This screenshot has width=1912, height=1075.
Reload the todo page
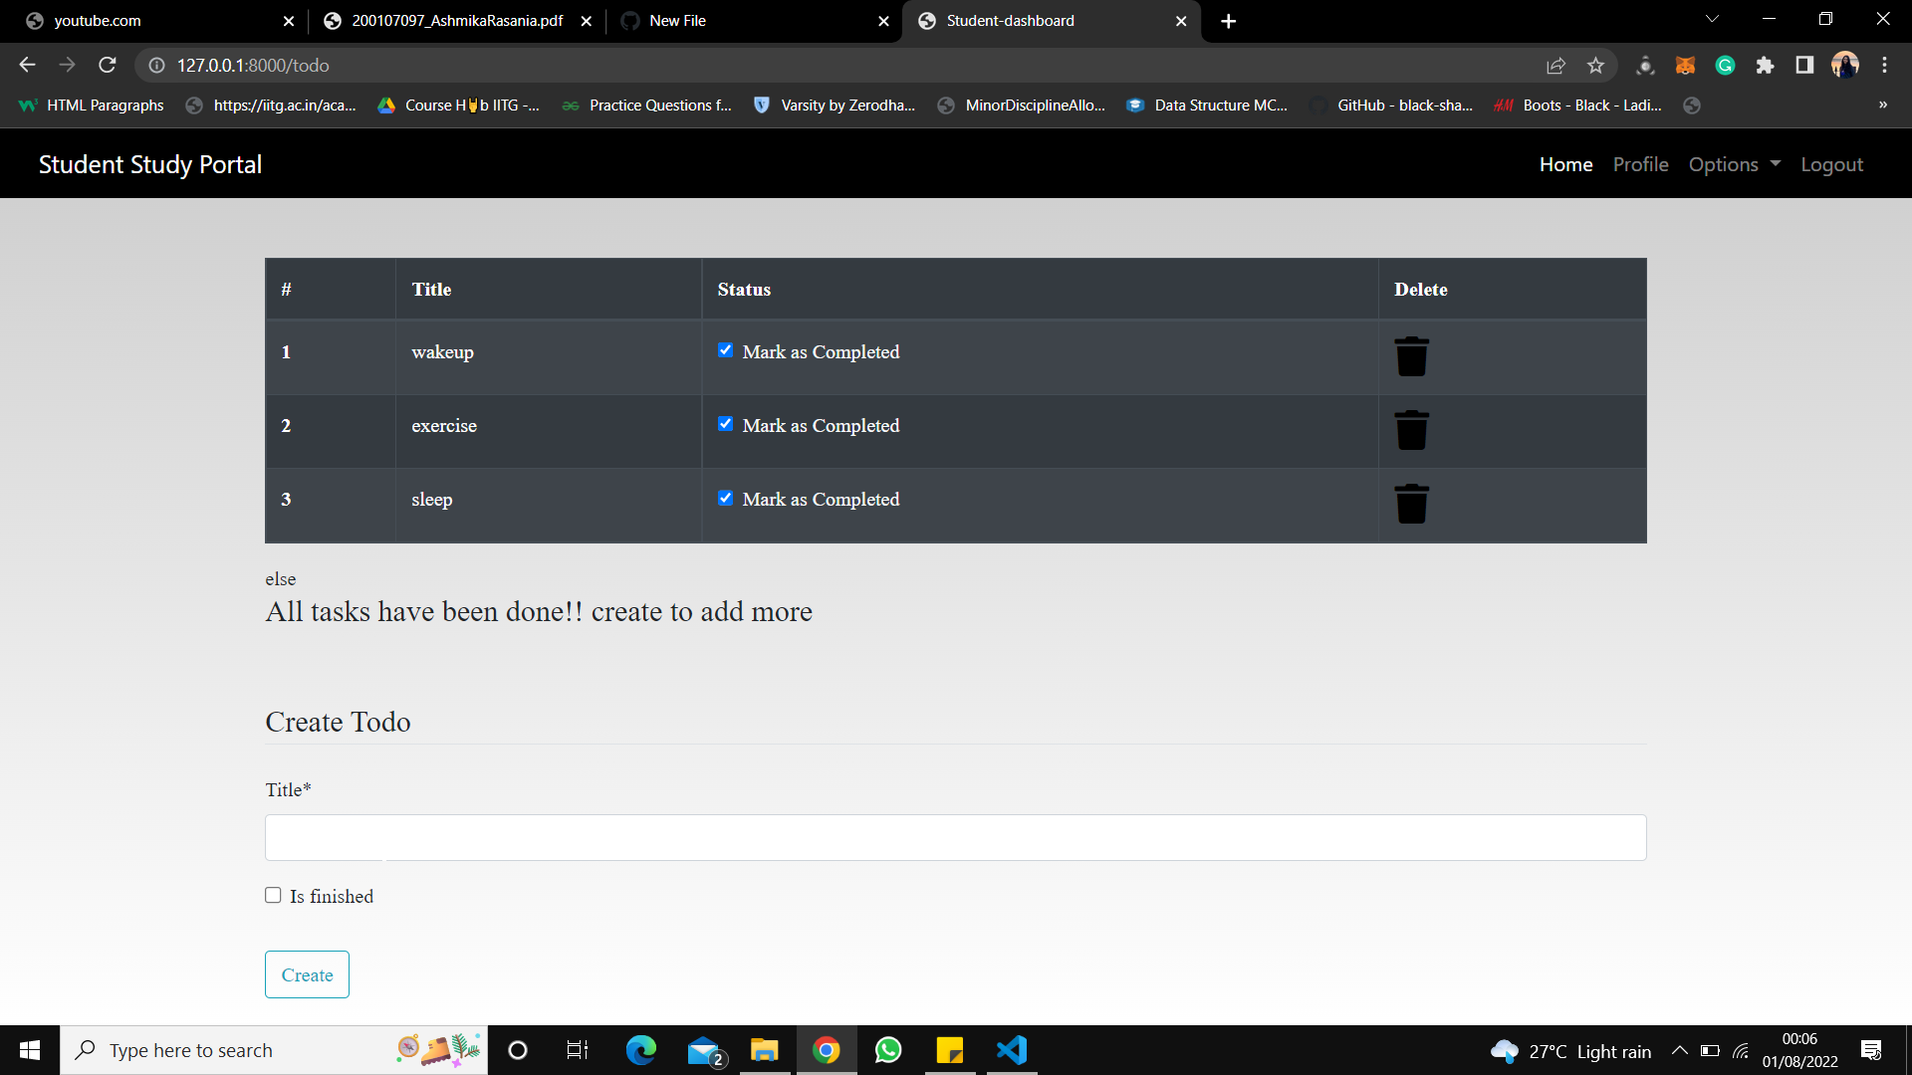point(108,66)
